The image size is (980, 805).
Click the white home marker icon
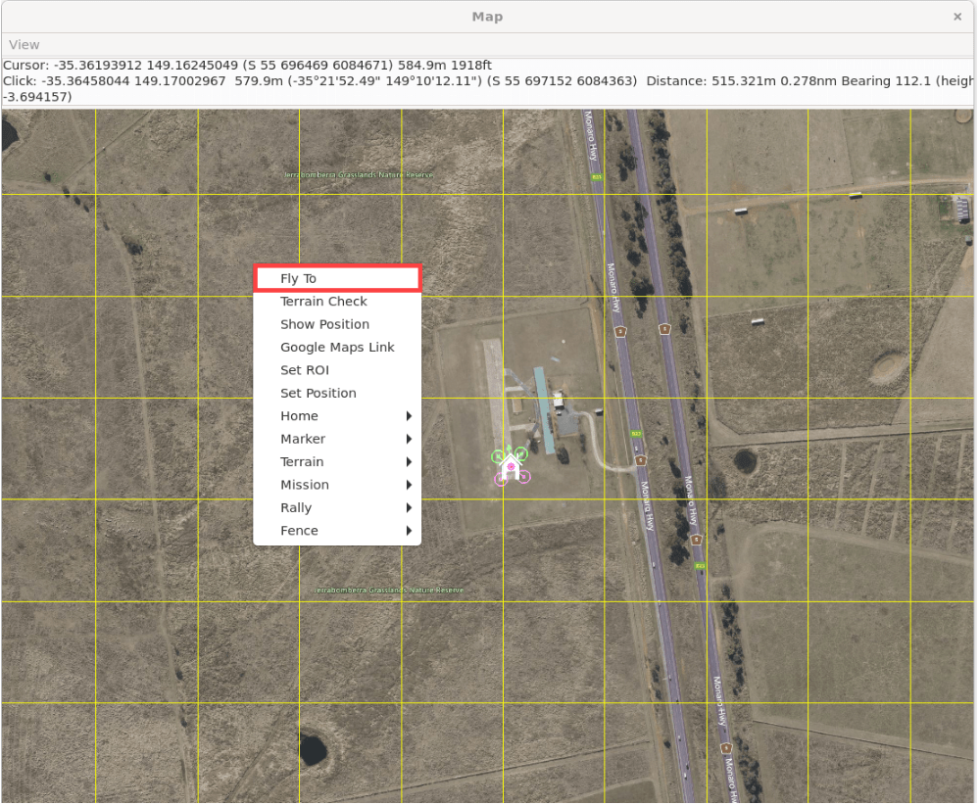(510, 470)
